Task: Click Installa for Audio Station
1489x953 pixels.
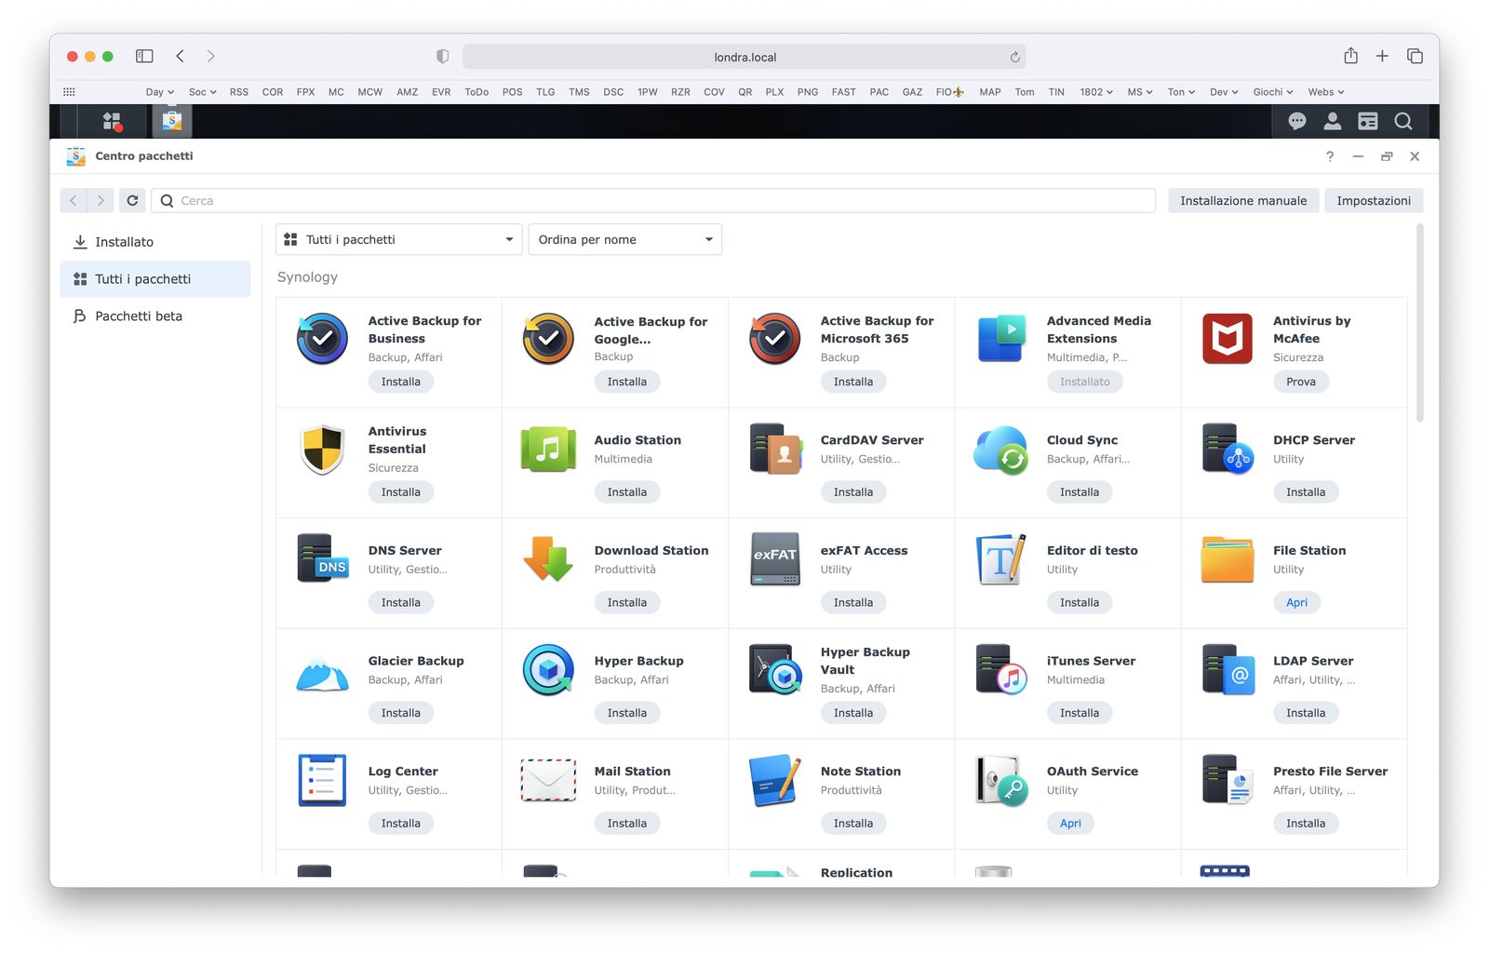Action: pos(627,492)
